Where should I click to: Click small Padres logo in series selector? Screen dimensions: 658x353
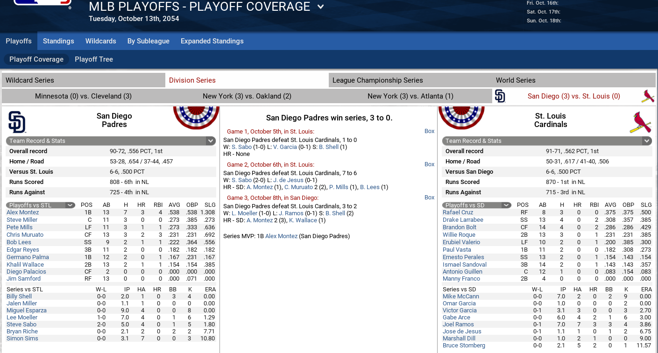(500, 96)
